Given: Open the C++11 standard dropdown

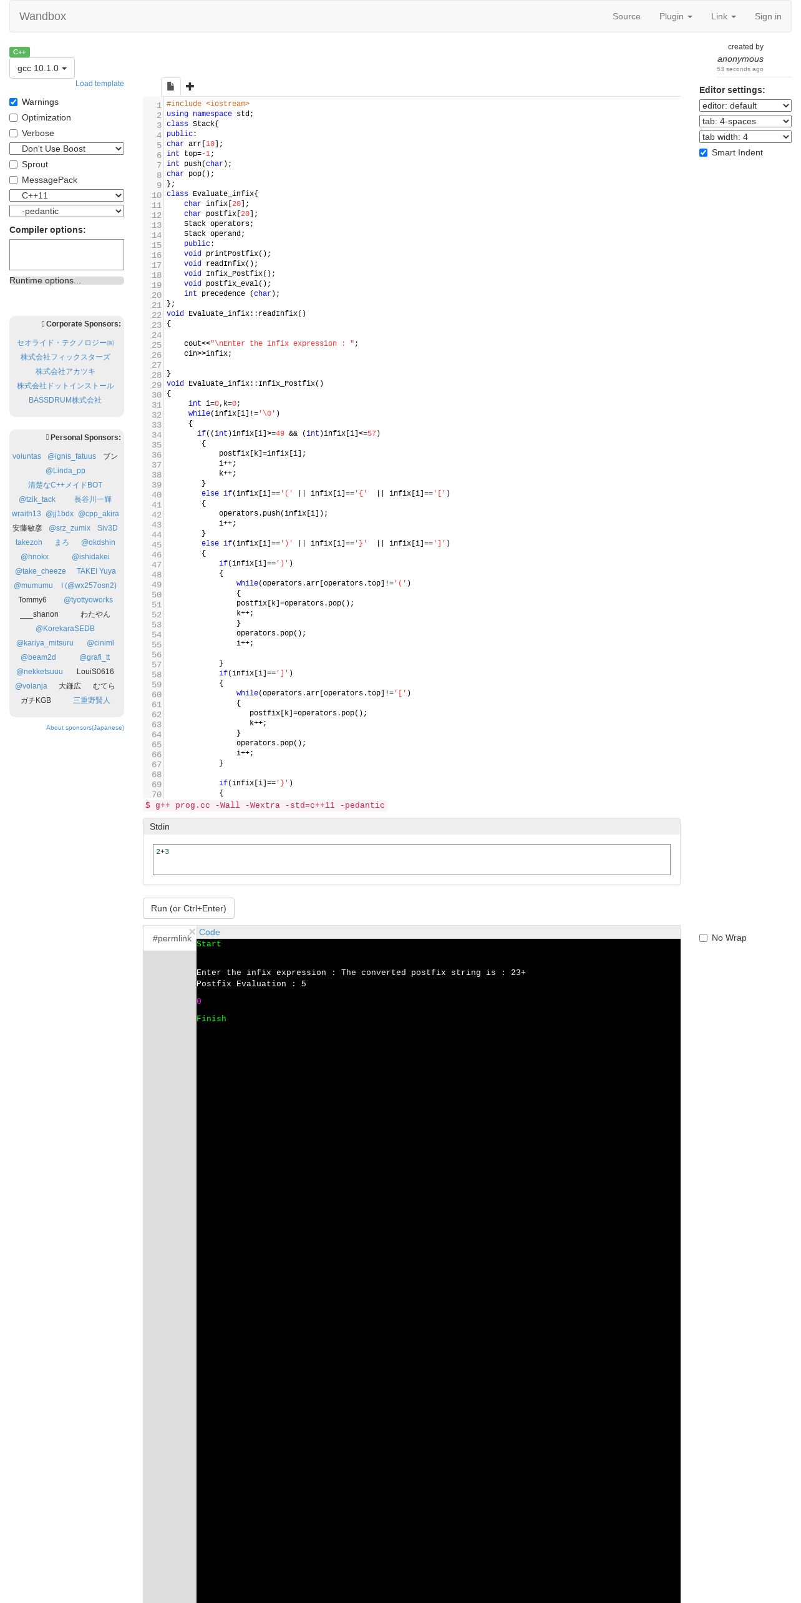Looking at the screenshot, I should coord(67,195).
